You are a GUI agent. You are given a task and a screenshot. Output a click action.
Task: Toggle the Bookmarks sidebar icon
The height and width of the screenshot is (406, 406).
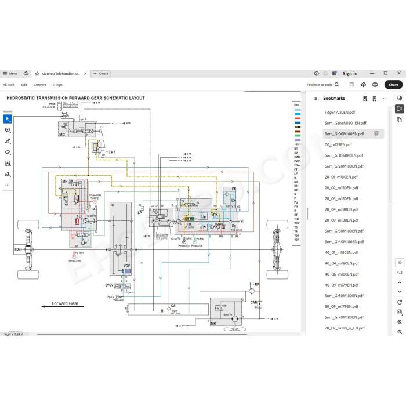[399, 109]
